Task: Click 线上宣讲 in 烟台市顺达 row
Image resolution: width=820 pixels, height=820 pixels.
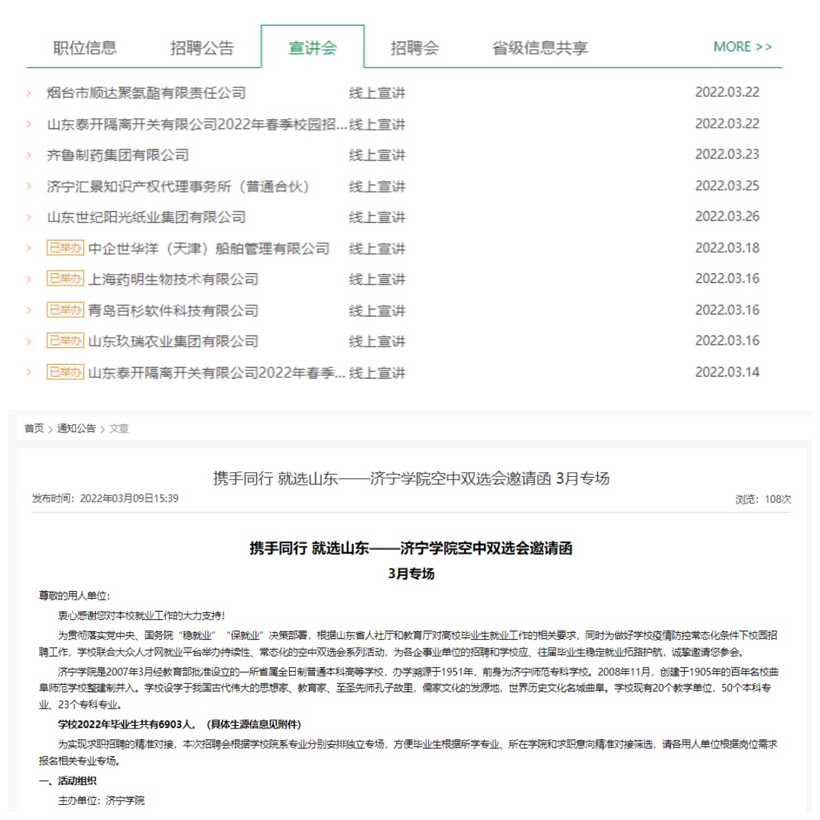Action: 377,93
